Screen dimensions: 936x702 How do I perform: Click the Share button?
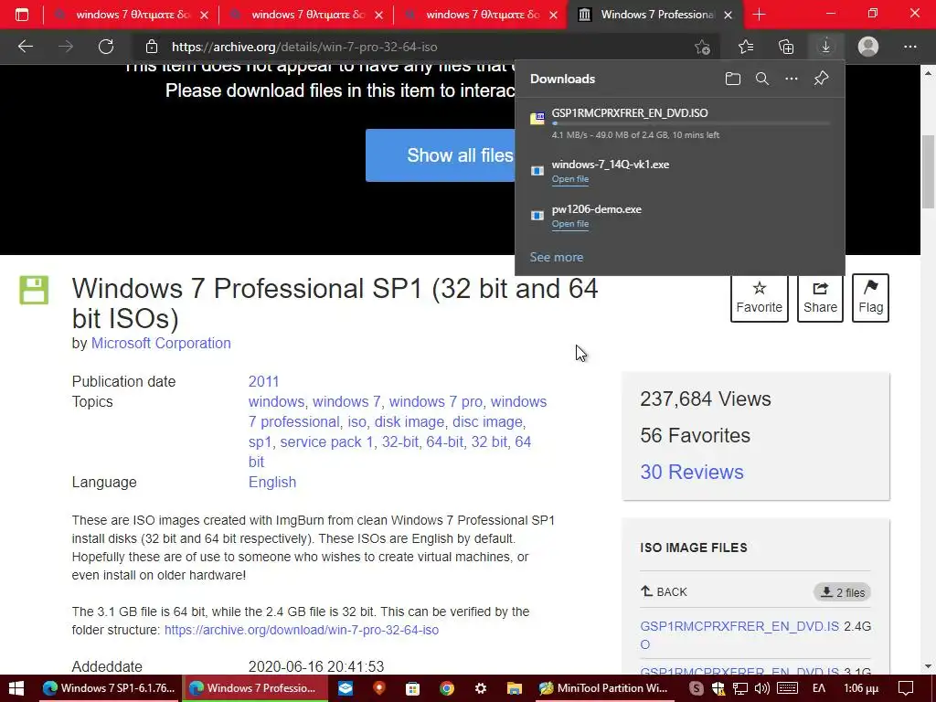(x=820, y=298)
